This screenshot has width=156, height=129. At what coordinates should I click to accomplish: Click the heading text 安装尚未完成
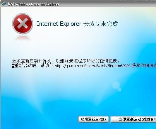(101, 24)
